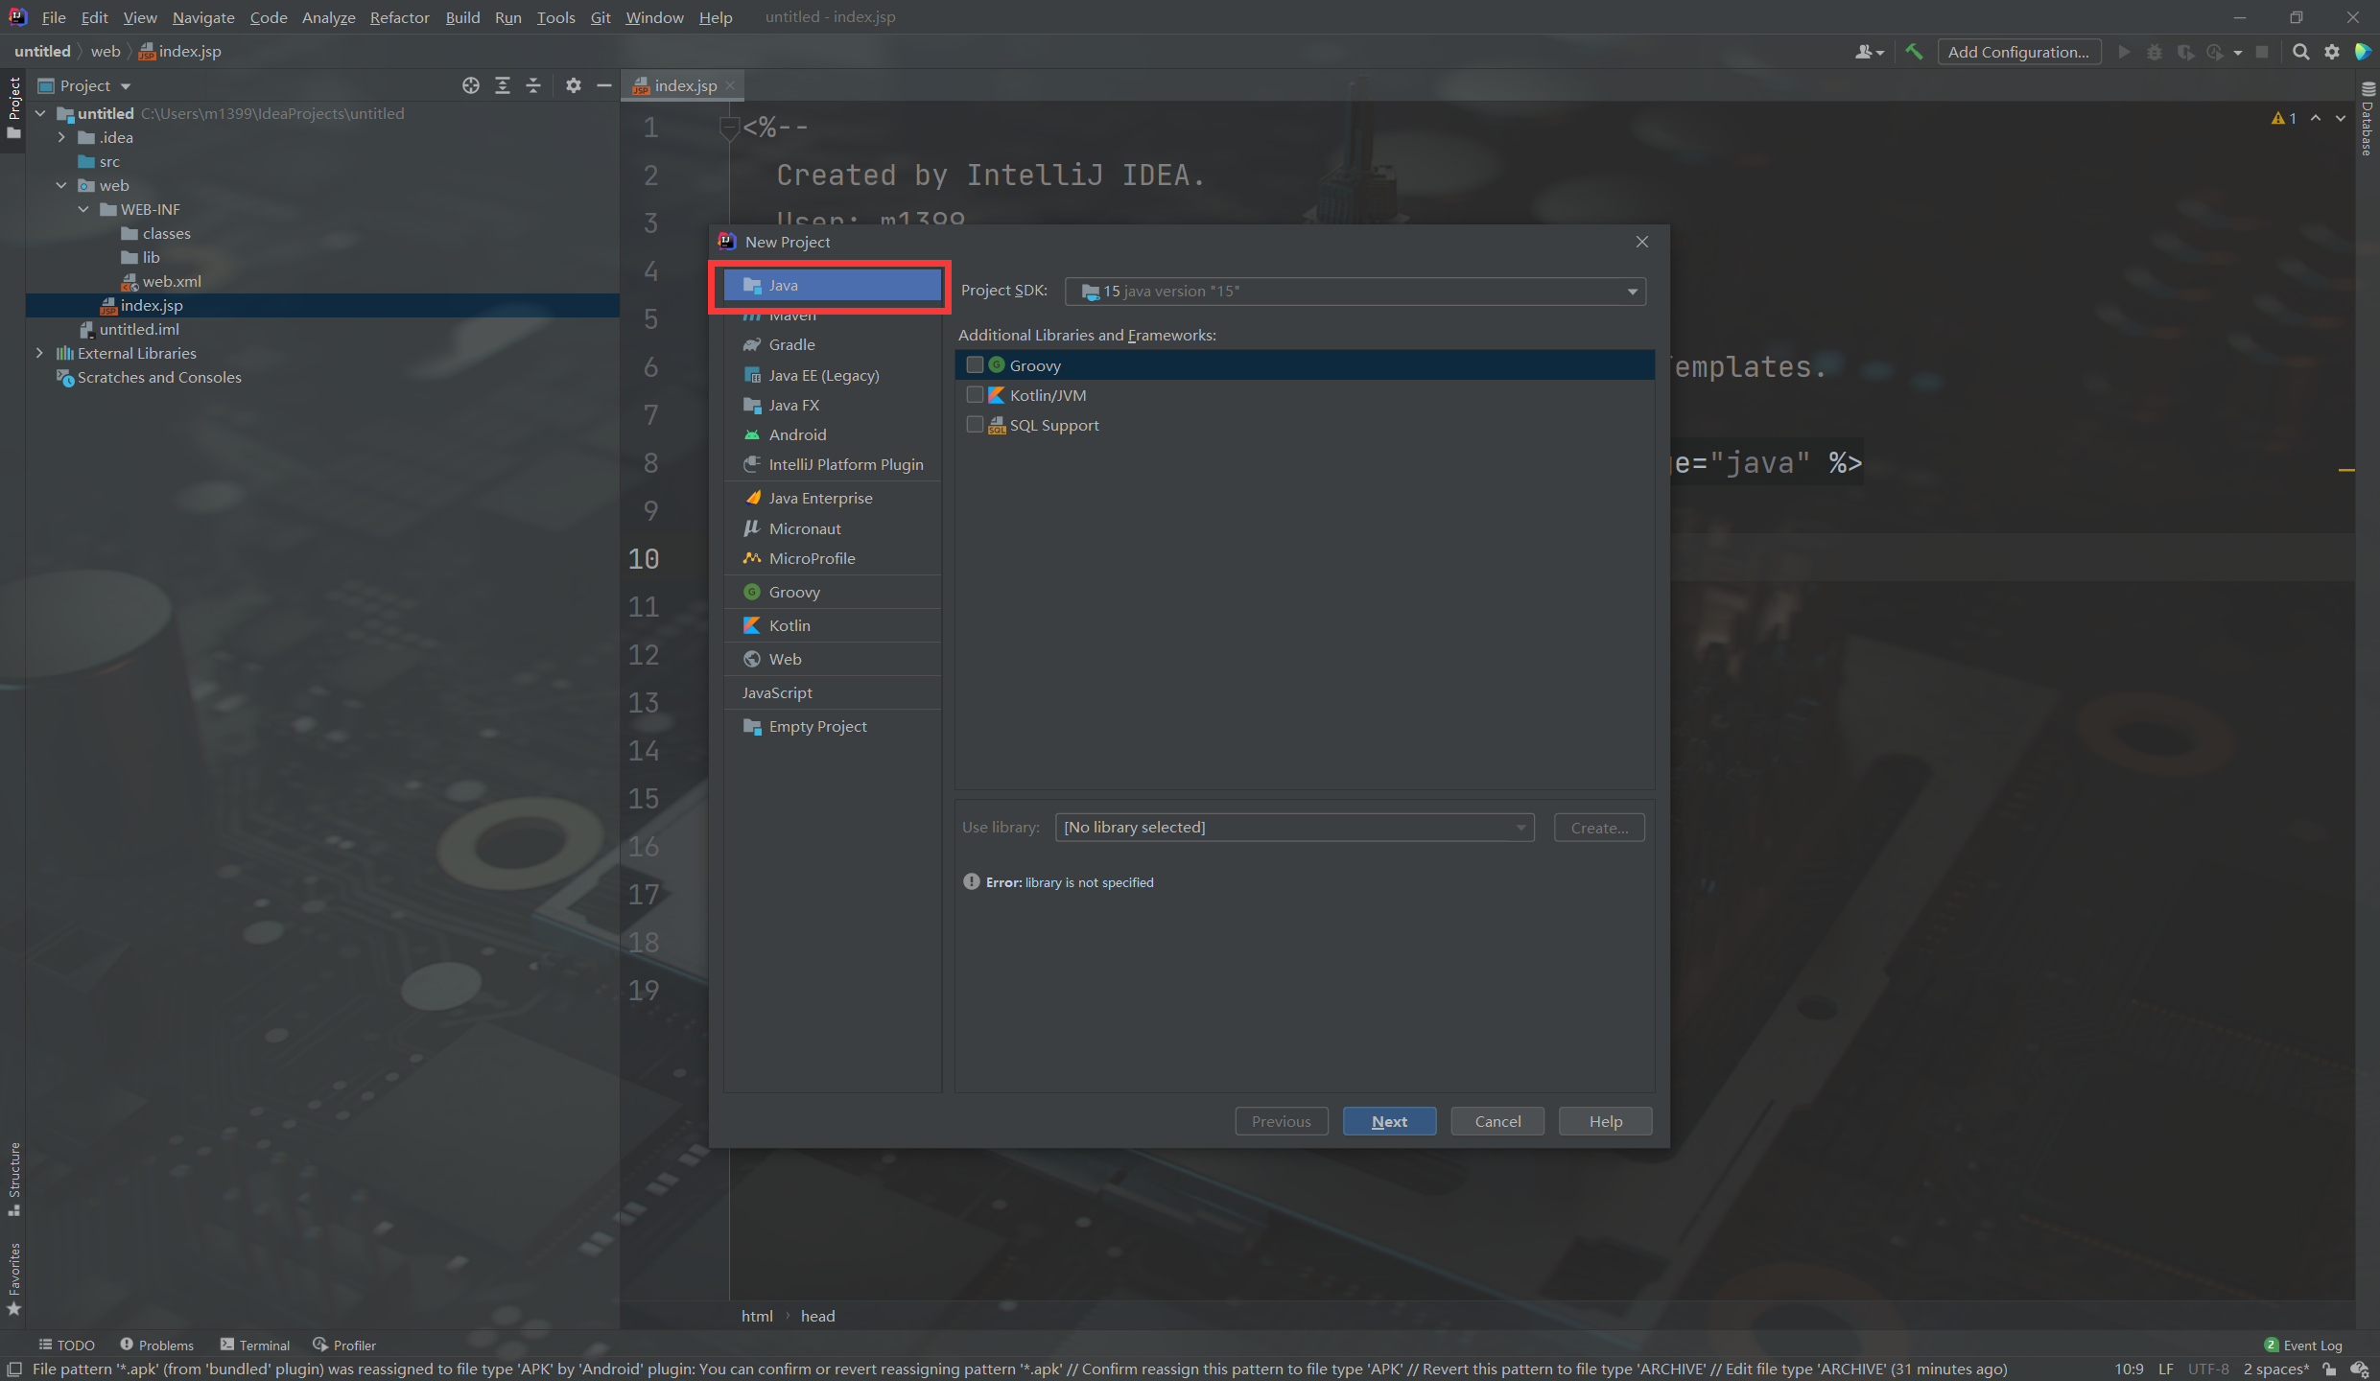This screenshot has height=1381, width=2380.
Task: Open Search Everywhere magnifier icon
Action: (x=2300, y=52)
